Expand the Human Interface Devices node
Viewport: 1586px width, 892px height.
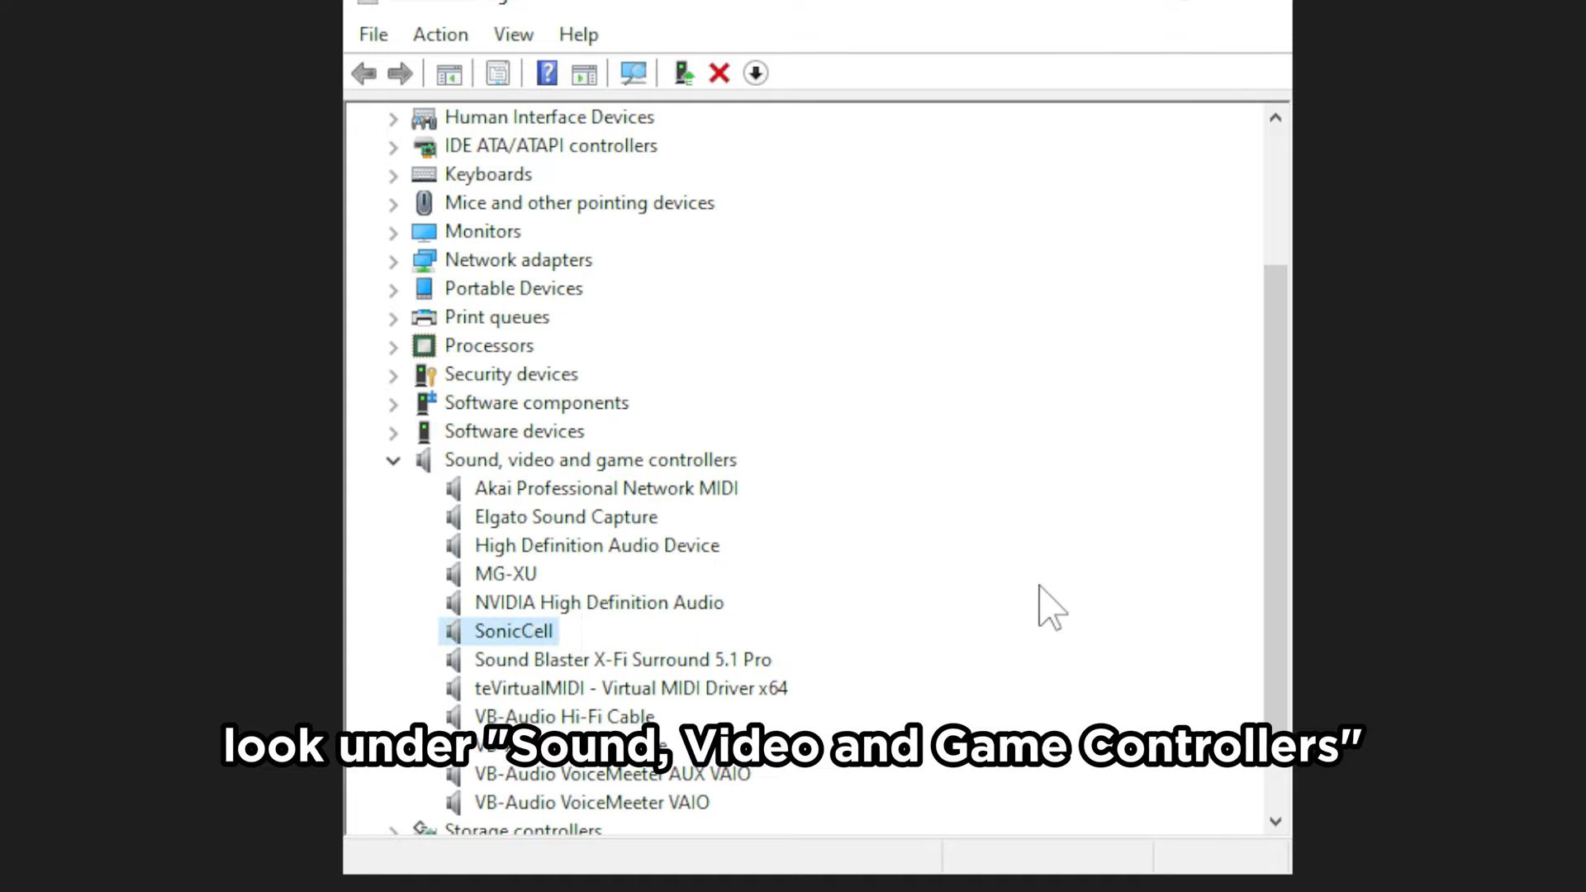(x=393, y=119)
